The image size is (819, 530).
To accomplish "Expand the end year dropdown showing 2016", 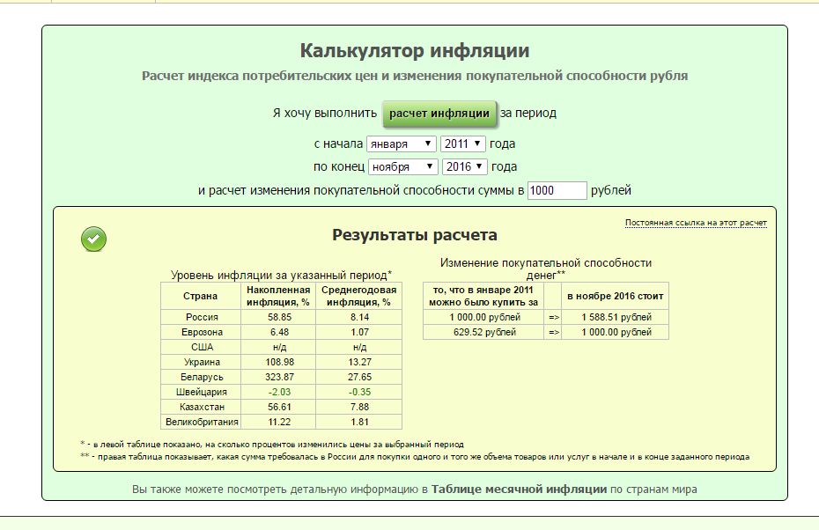I will click(x=464, y=166).
